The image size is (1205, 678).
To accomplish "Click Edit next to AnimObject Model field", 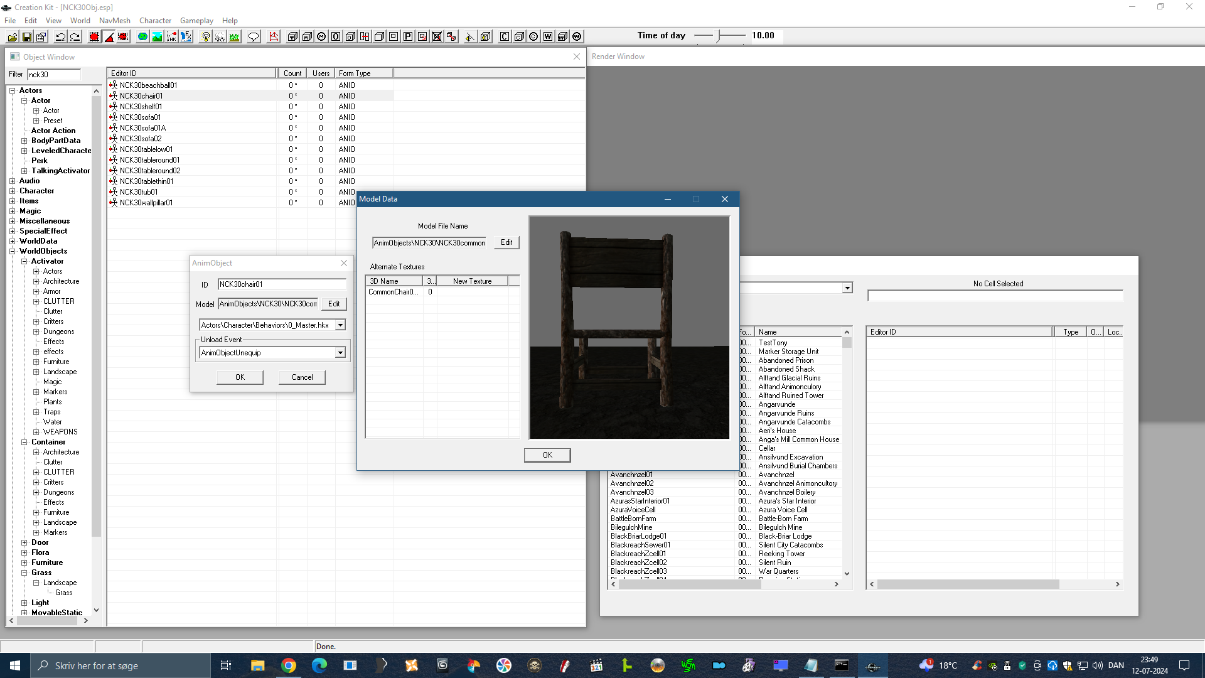I will coord(334,304).
